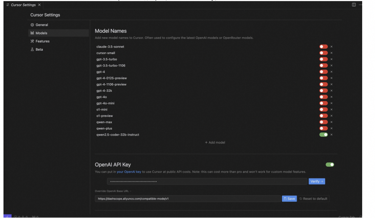Open the General settings section
This screenshot has width=375, height=218.
pyautogui.click(x=42, y=25)
